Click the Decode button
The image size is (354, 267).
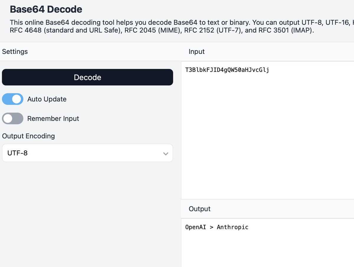click(87, 77)
